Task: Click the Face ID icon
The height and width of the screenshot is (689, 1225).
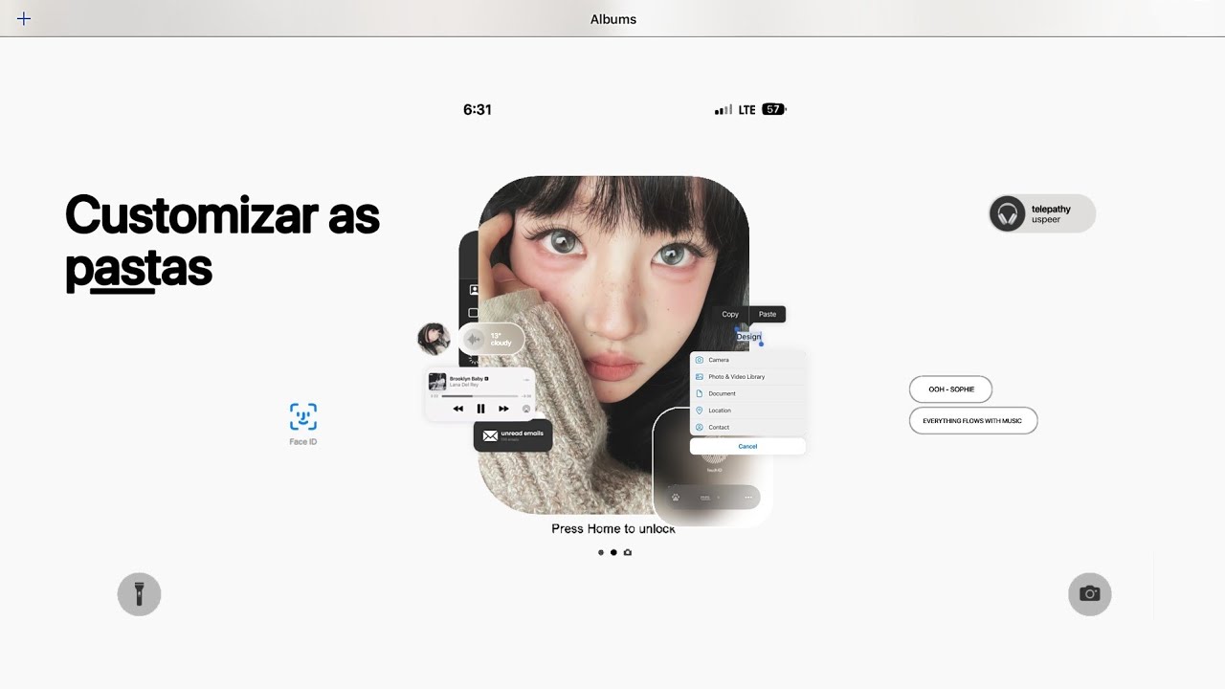Action: coord(303,417)
